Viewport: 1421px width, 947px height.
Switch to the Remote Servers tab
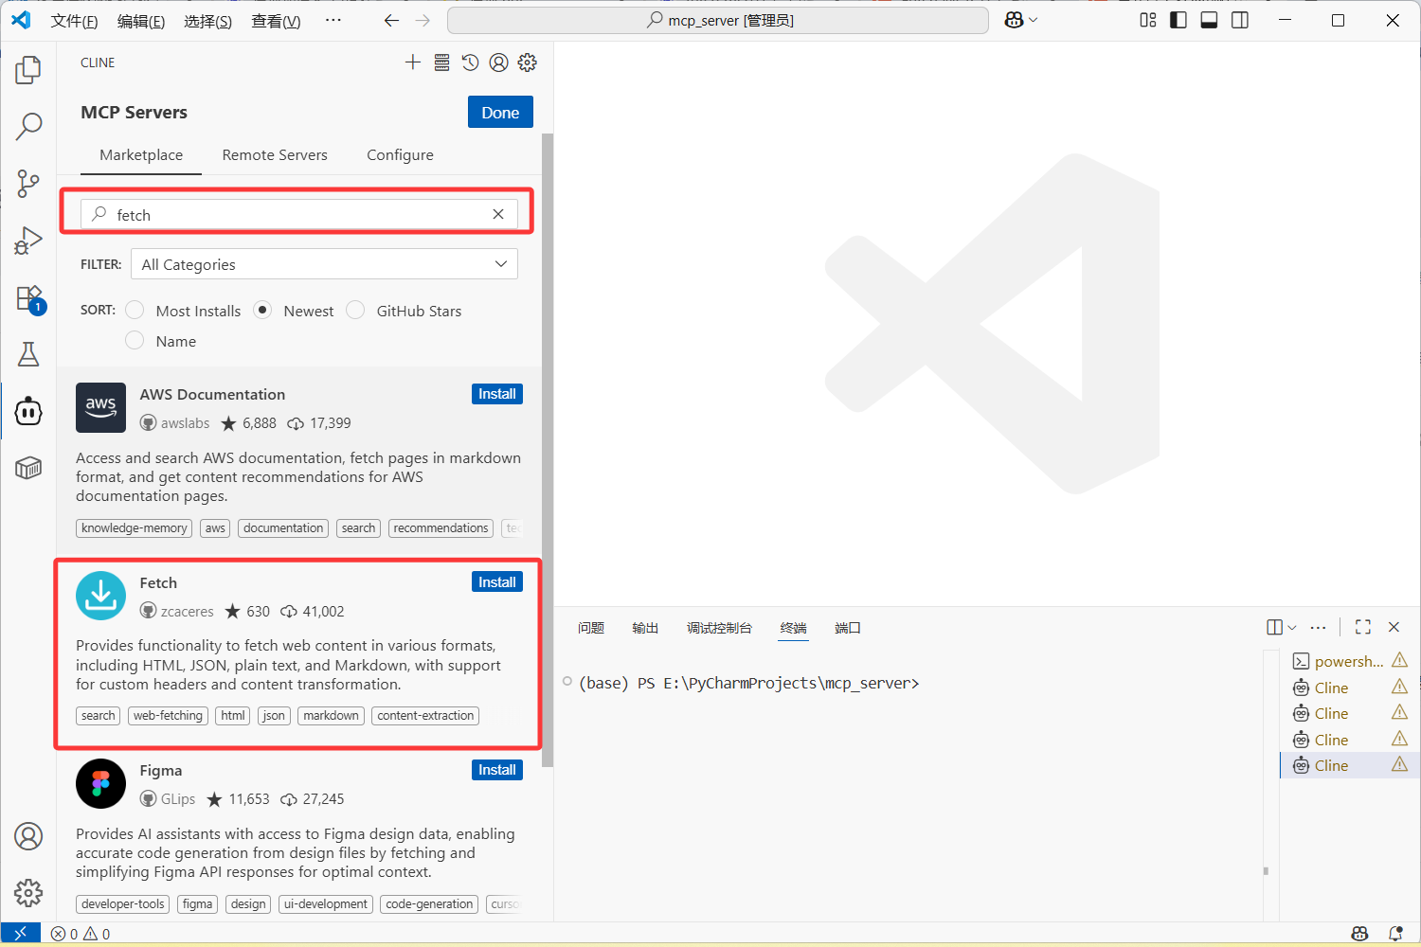tap(275, 155)
